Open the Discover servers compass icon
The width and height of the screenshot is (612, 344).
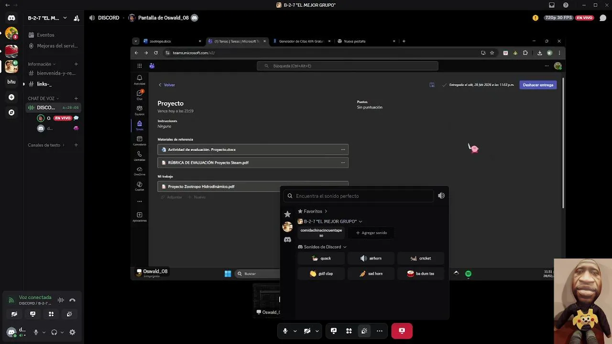pyautogui.click(x=11, y=112)
